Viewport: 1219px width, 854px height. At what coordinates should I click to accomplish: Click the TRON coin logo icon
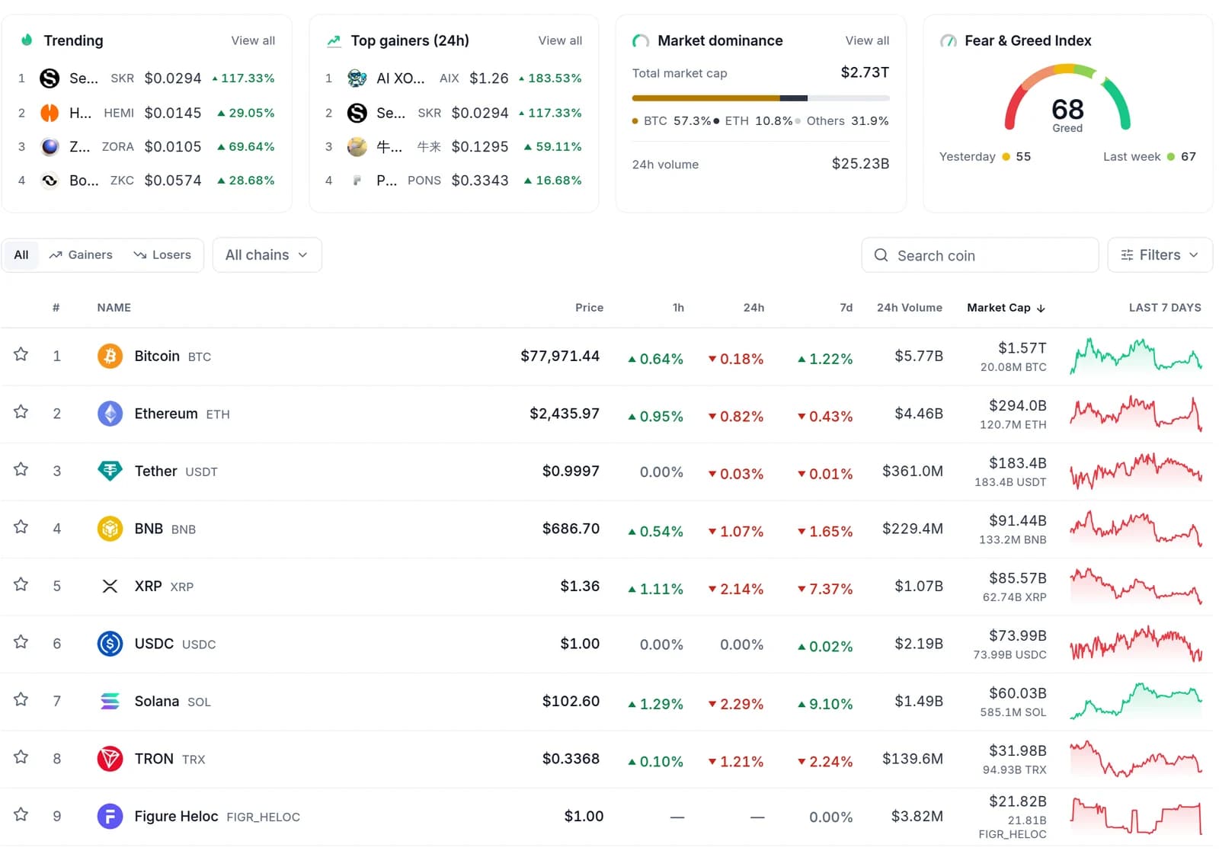[110, 759]
